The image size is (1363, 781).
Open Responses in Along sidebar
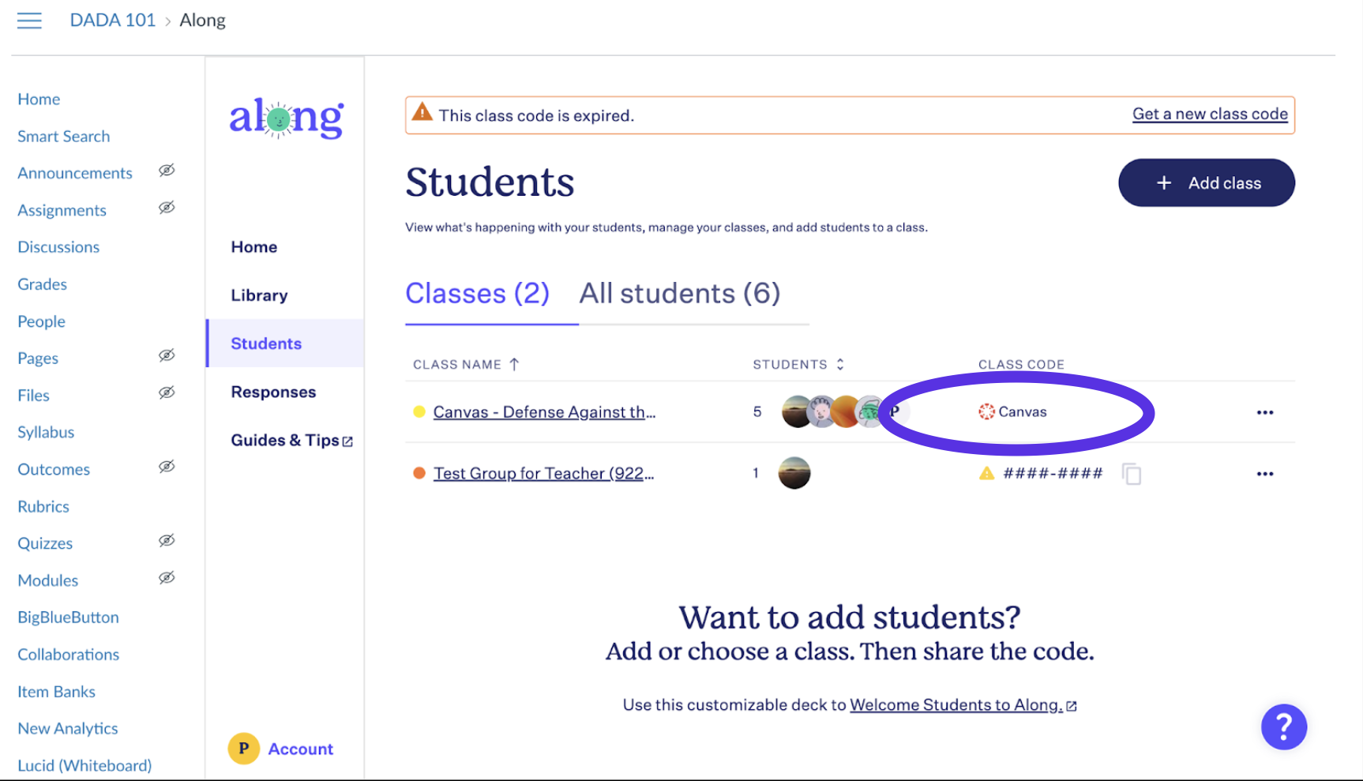273,392
